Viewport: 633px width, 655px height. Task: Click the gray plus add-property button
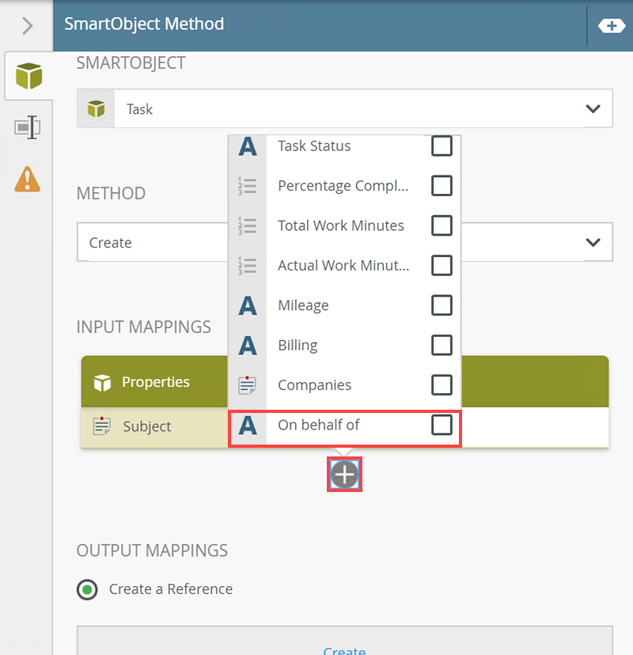345,475
